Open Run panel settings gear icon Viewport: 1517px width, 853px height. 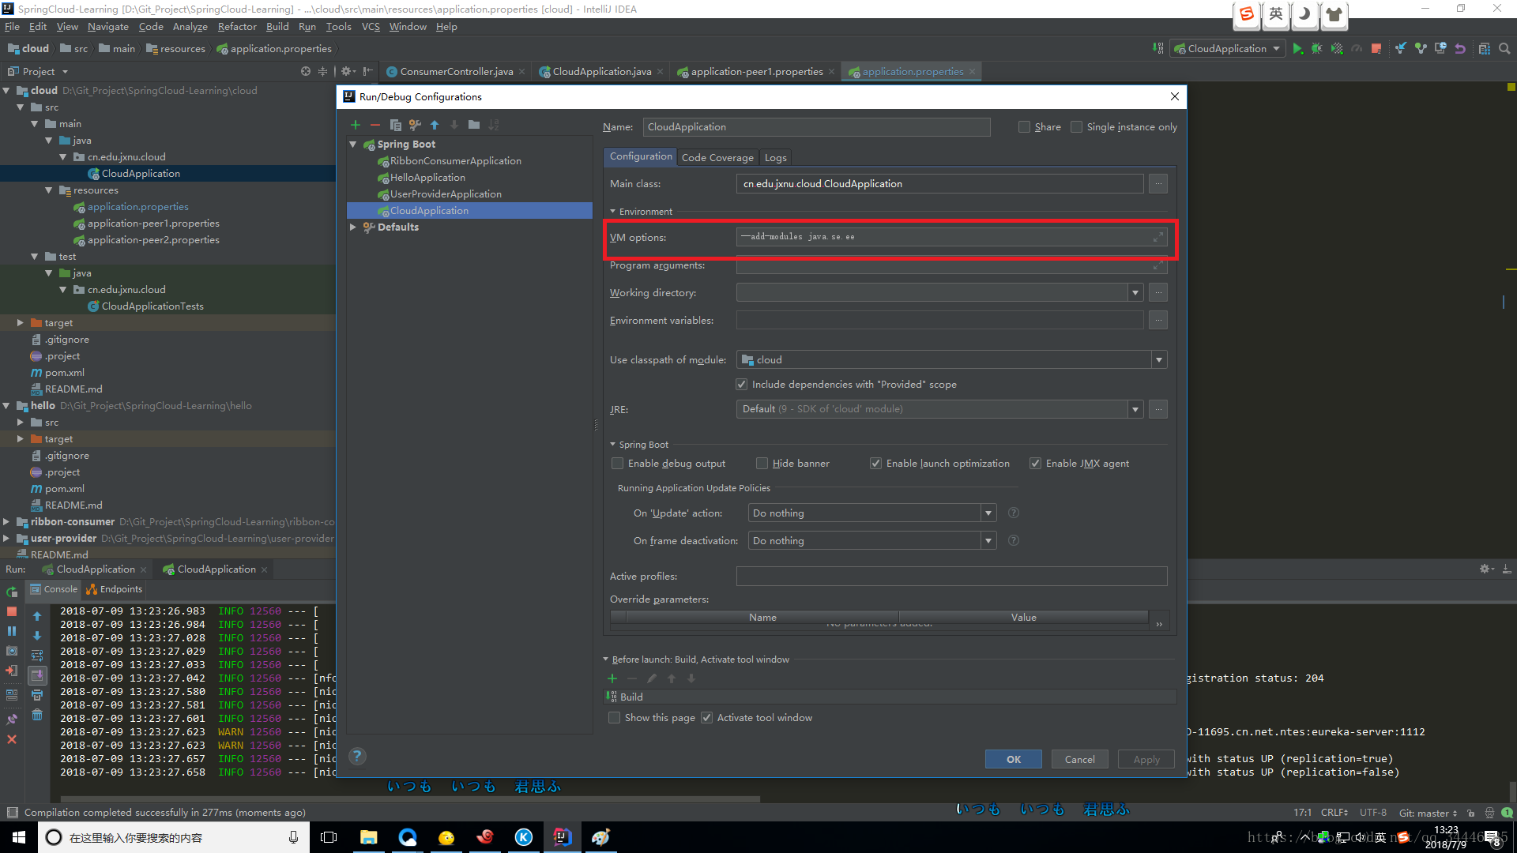pyautogui.click(x=1485, y=569)
